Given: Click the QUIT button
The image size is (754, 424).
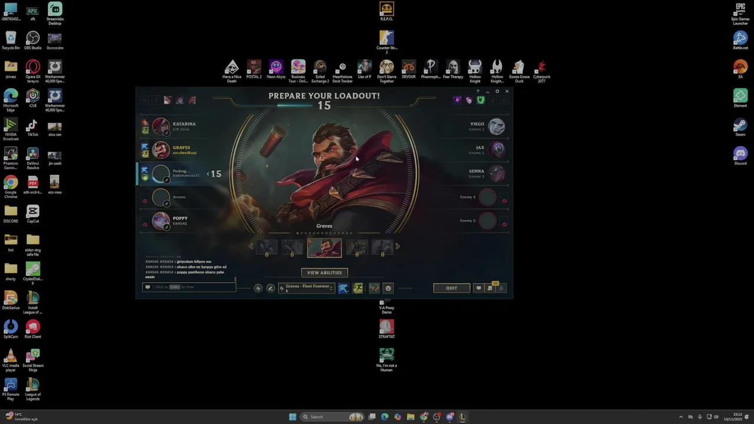Looking at the screenshot, I should 451,288.
